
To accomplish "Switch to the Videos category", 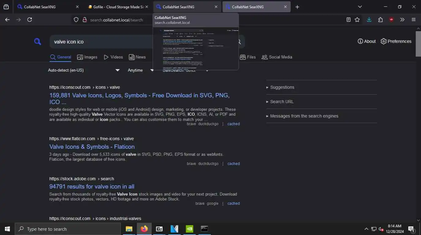I will (x=113, y=57).
